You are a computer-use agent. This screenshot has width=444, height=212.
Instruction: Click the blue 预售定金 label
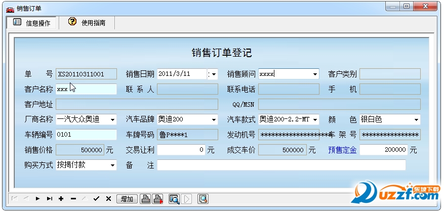tap(342, 150)
